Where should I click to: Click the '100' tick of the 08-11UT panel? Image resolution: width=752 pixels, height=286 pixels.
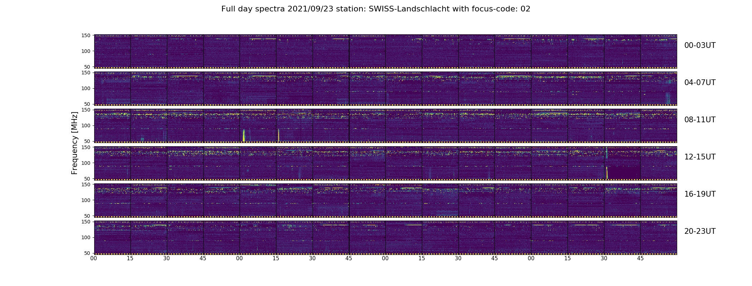pyautogui.click(x=86, y=125)
